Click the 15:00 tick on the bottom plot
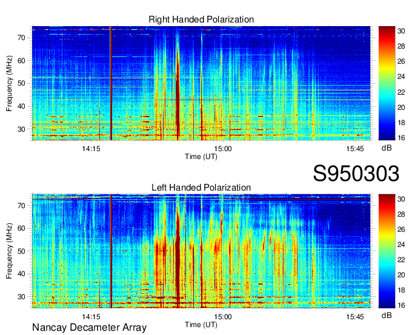The image size is (412, 335). [x=223, y=317]
